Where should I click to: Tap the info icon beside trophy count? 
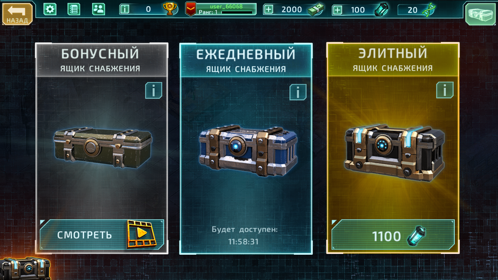coord(124,9)
